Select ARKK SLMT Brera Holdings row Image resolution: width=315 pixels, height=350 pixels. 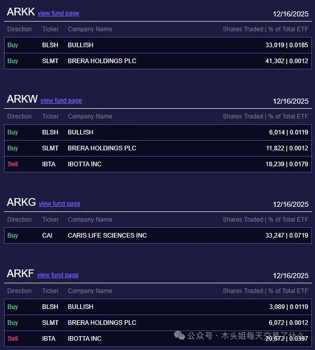[x=158, y=61]
